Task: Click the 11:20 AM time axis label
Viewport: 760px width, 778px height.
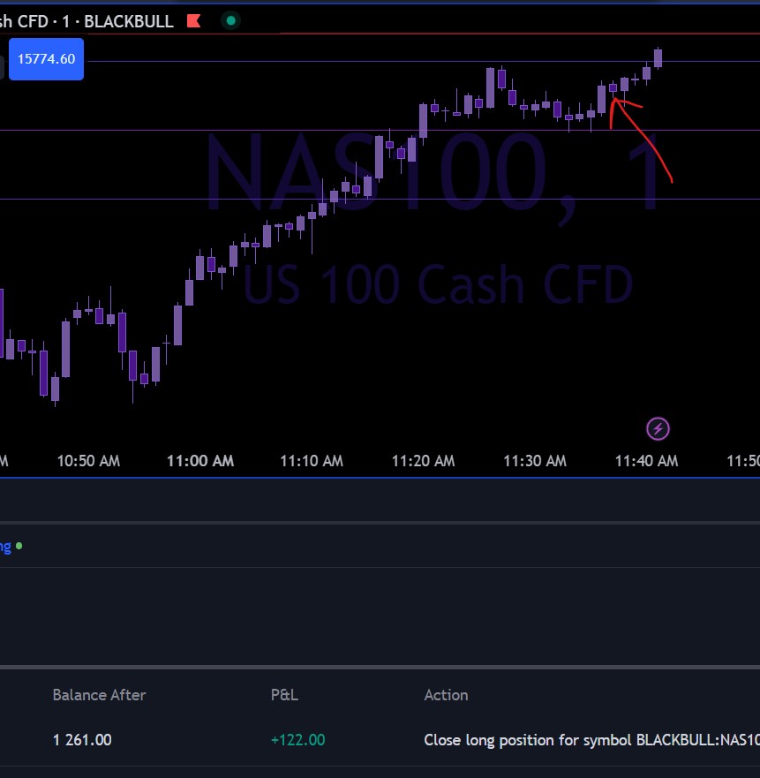Action: pyautogui.click(x=423, y=461)
